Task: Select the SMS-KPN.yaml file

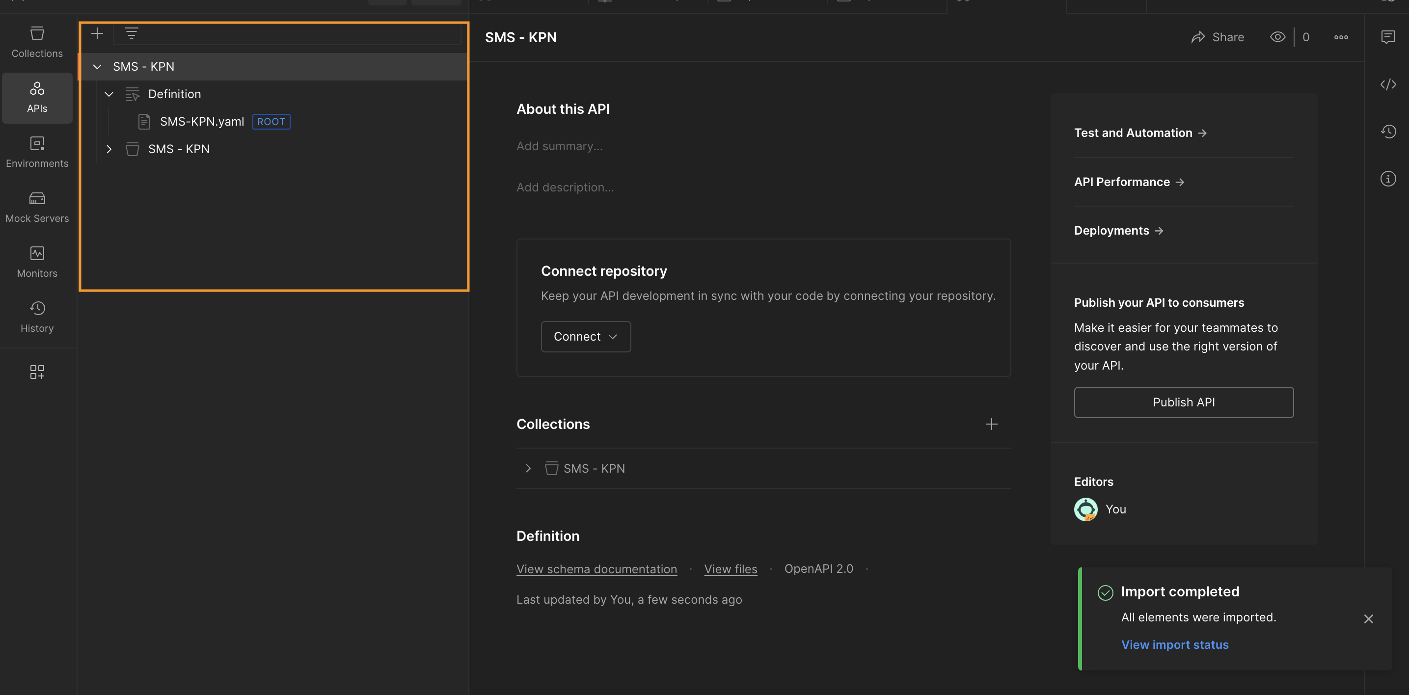Action: (x=202, y=121)
